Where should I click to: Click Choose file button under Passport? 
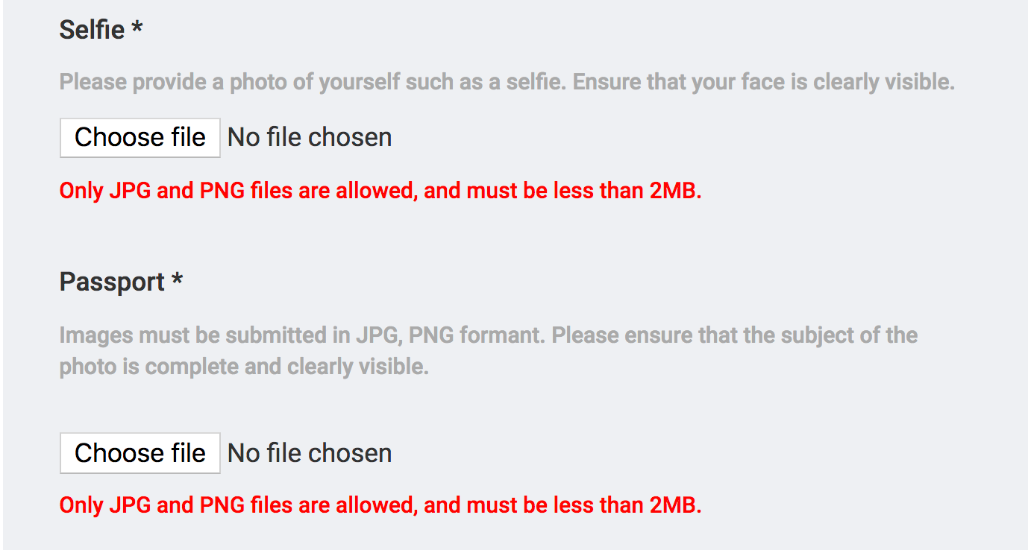coord(140,453)
